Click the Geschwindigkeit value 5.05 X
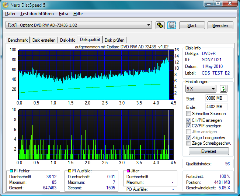This screenshot has width=240, height=196. coord(224,188)
